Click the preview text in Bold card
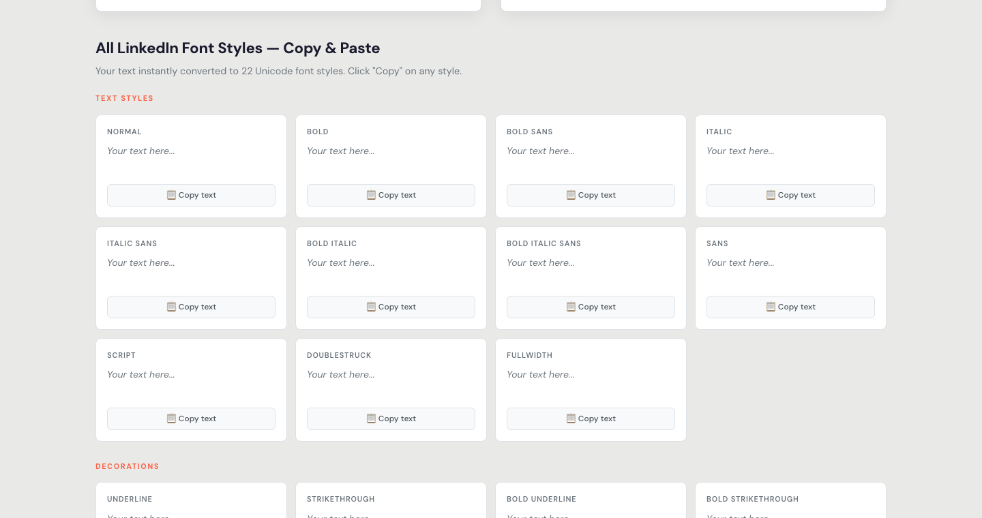This screenshot has height=518, width=982. pyautogui.click(x=341, y=151)
